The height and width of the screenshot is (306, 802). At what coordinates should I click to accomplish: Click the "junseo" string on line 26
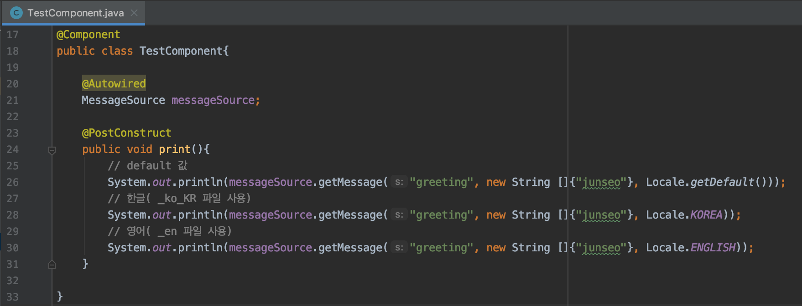click(x=601, y=182)
